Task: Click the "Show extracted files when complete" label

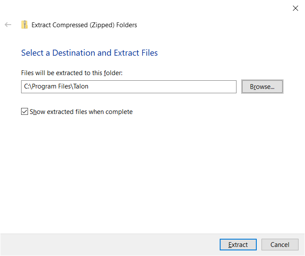Action: point(81,112)
